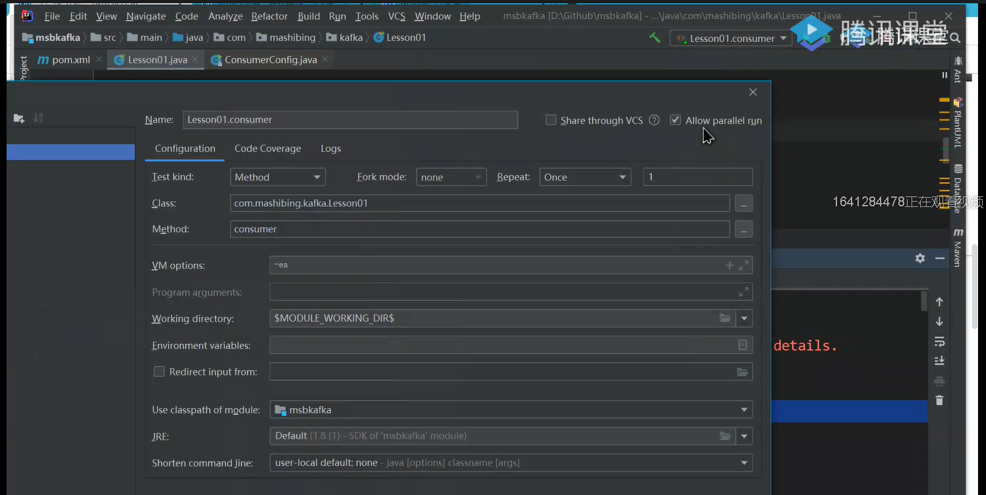Browse folder icon in JRE field

click(x=725, y=436)
